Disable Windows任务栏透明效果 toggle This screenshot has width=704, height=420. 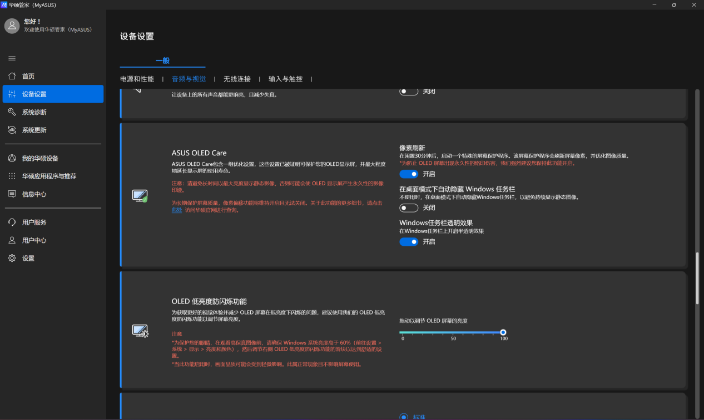click(x=409, y=241)
